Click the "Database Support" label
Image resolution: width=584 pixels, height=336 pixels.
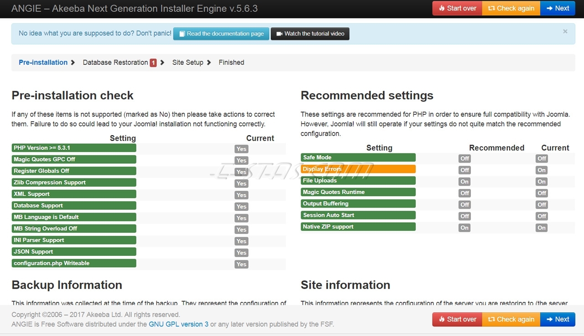click(x=74, y=205)
